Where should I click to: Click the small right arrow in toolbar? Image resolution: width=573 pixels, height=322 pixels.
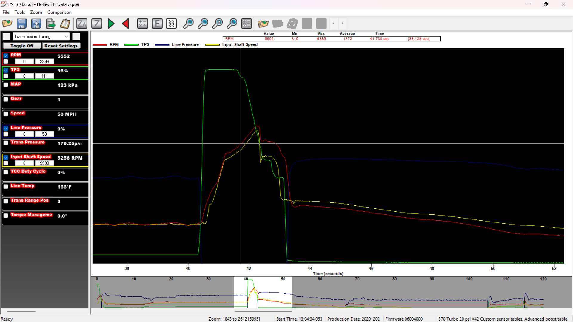[x=343, y=24]
